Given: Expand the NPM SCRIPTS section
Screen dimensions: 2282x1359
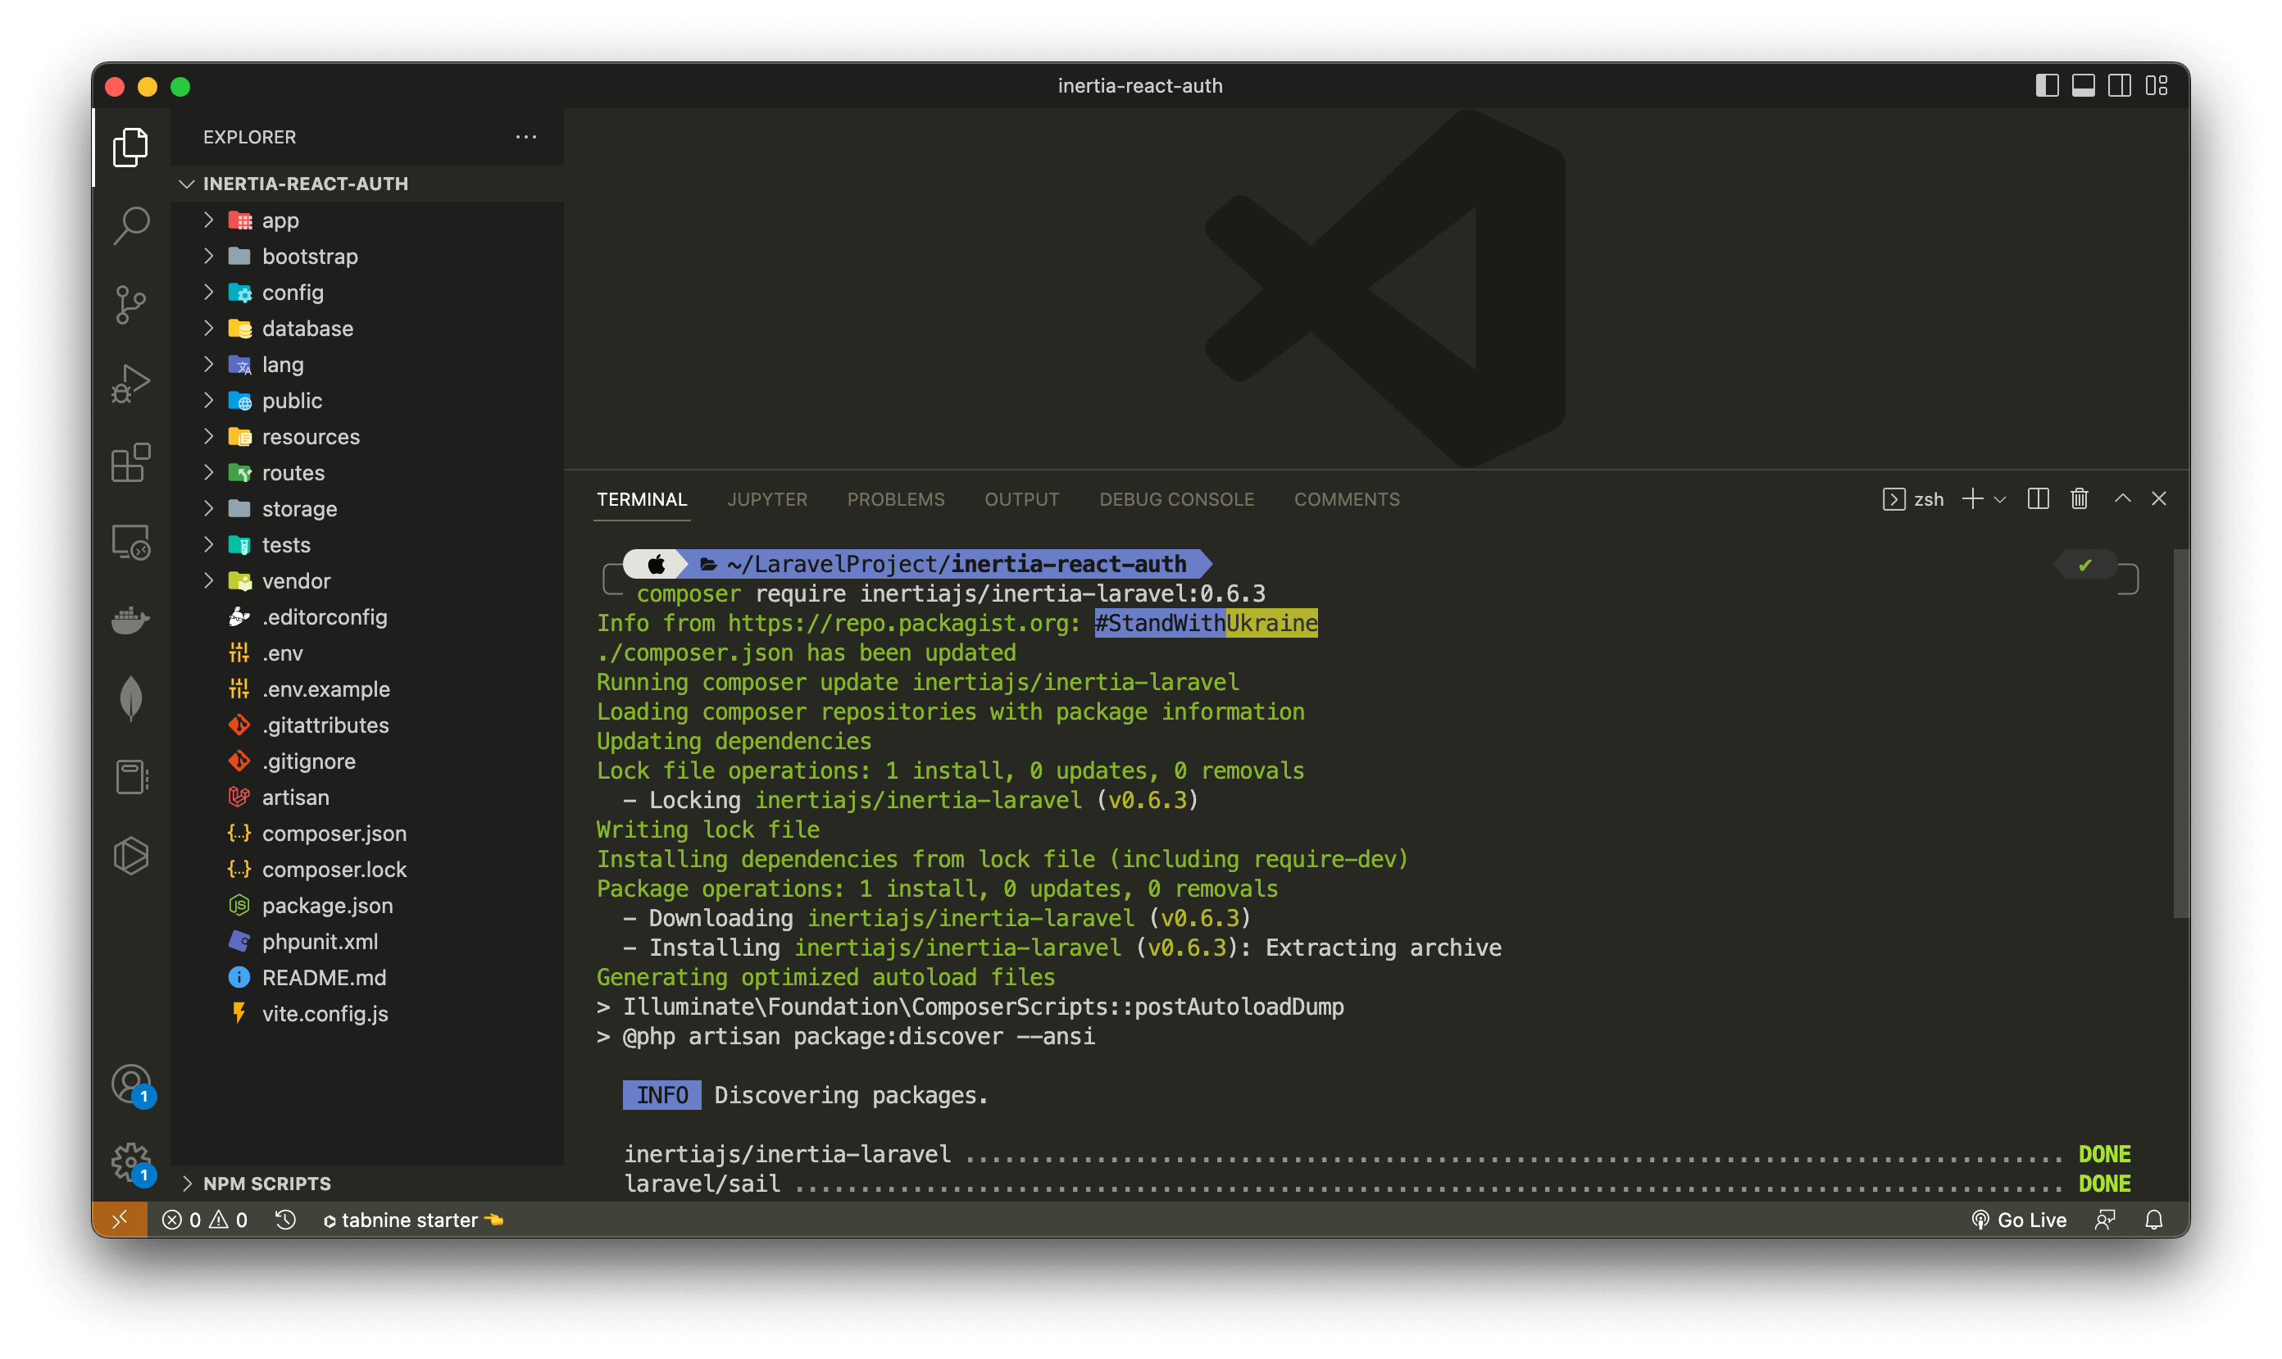Looking at the screenshot, I should [x=266, y=1183].
